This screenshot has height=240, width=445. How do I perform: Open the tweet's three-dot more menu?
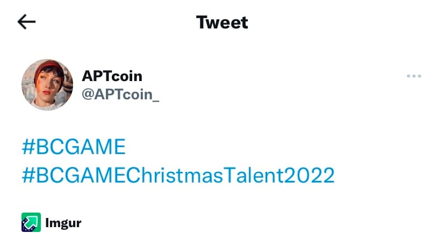tap(414, 76)
